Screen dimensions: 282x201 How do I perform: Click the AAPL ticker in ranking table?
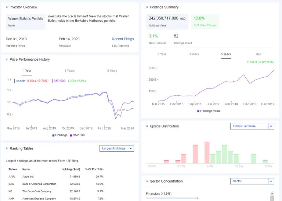click(12, 177)
